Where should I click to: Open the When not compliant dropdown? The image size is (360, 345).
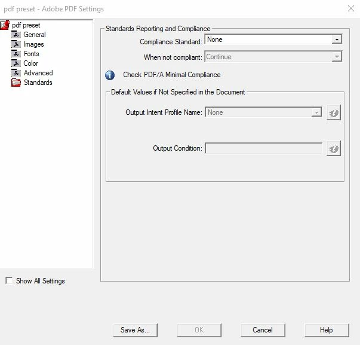coord(273,57)
